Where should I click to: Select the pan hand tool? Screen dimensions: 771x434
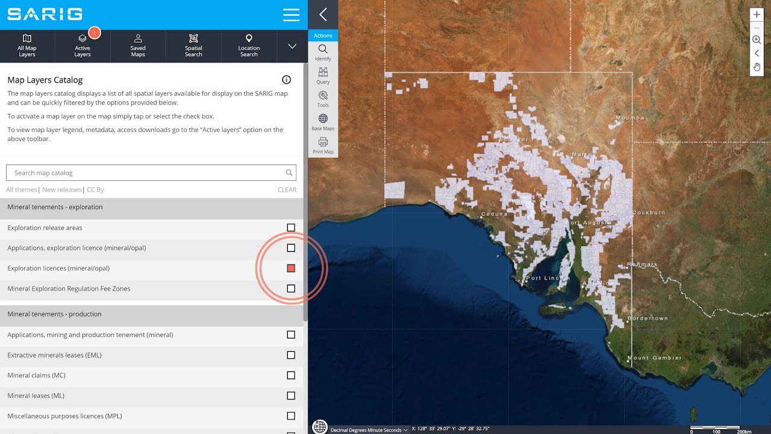(757, 66)
